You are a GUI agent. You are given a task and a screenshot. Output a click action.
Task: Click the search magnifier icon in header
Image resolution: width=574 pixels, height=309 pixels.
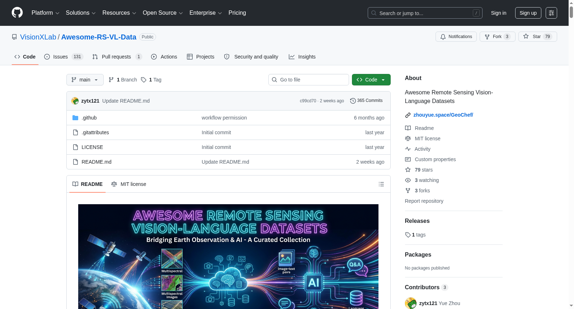pyautogui.click(x=374, y=13)
